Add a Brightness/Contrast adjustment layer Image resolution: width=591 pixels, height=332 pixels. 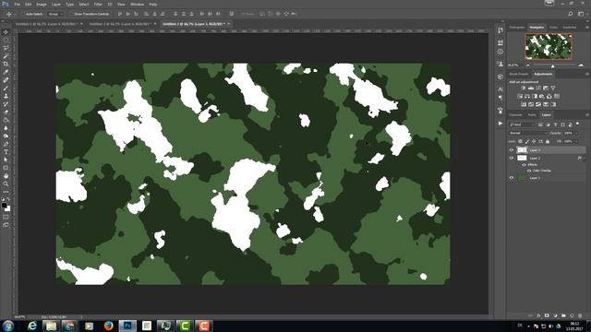[524, 88]
